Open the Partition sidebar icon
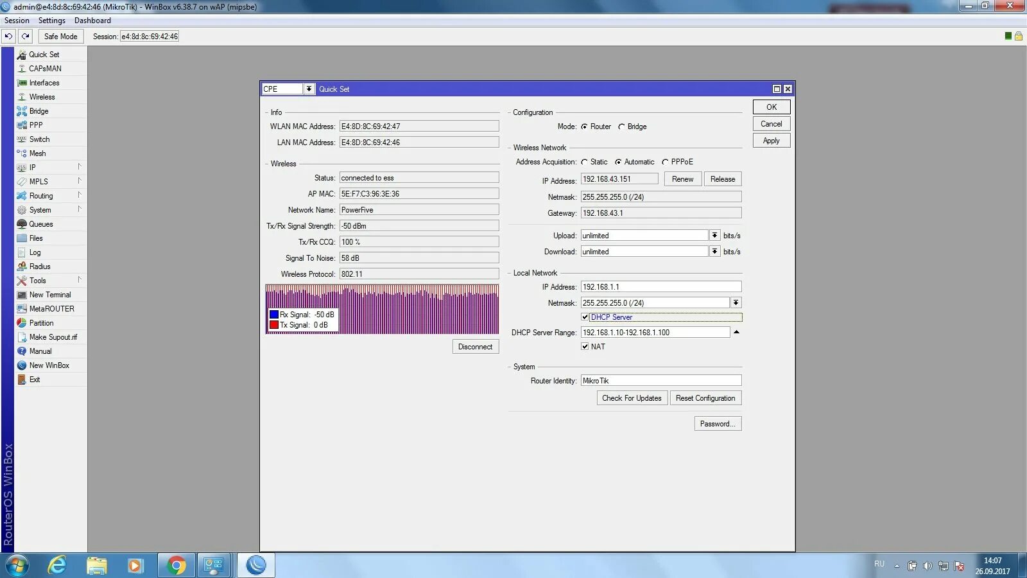 pos(22,323)
